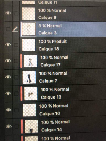Viewport: 106px width, 141px height.
Task: Hide layer Calque 9 with eye icon
Action: click(8, 13)
